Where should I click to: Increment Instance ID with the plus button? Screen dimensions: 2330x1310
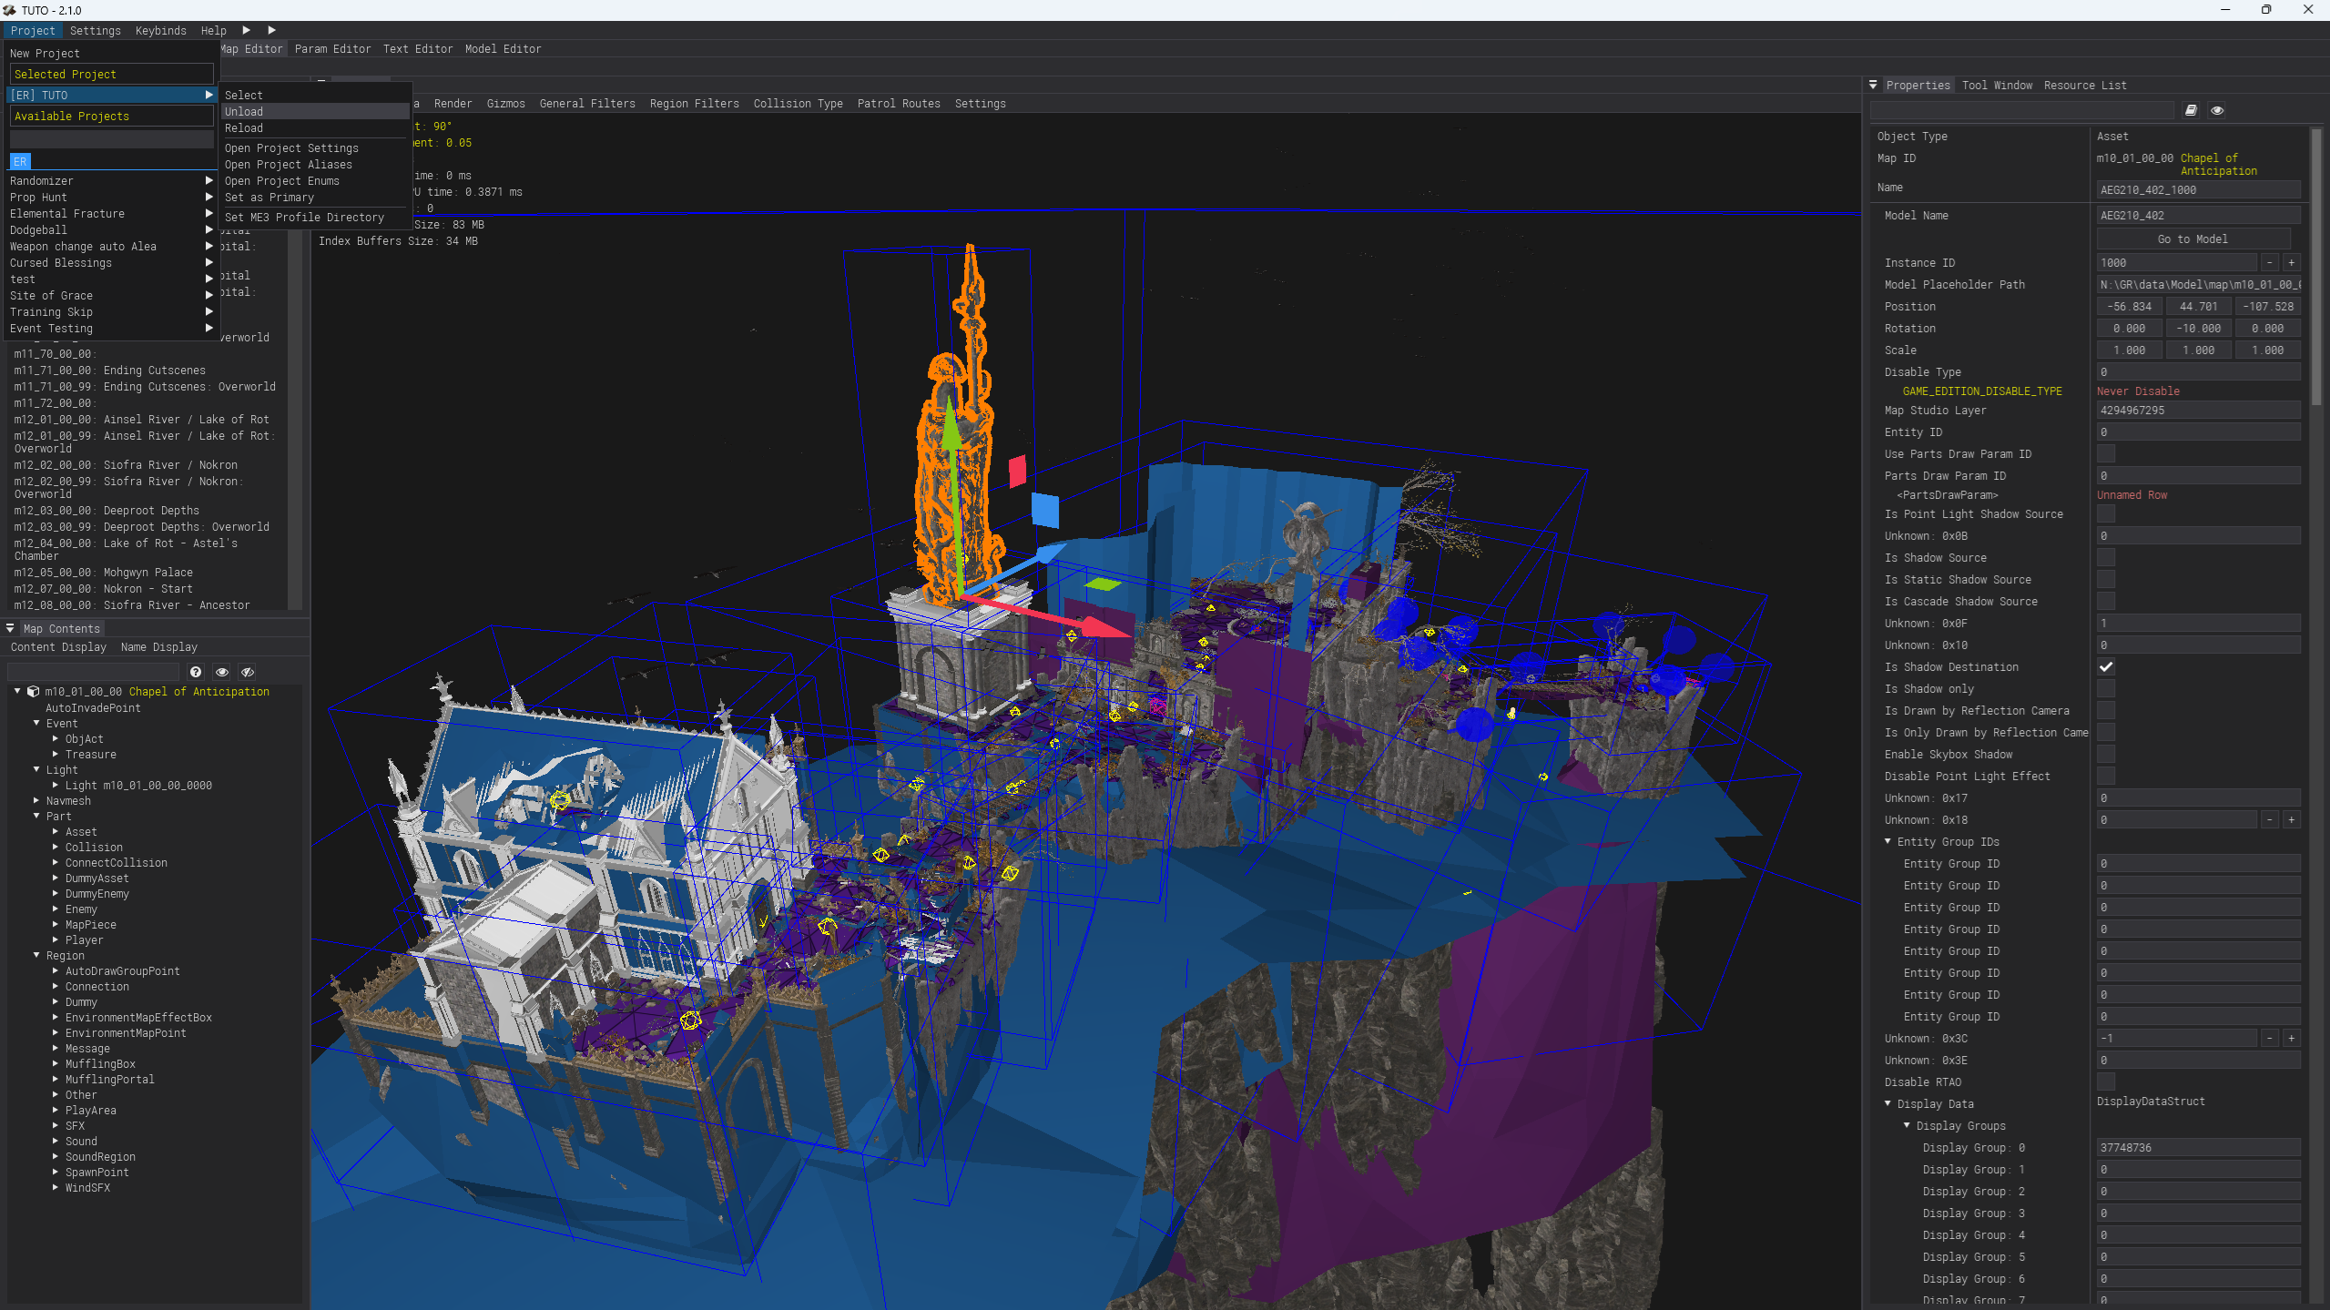tap(2292, 262)
